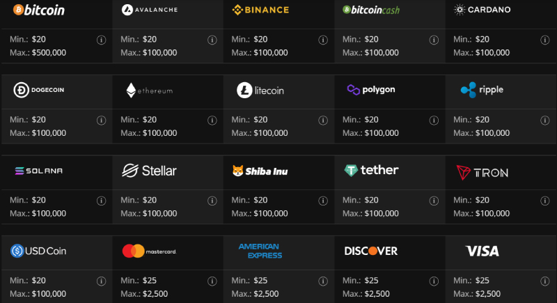The height and width of the screenshot is (303, 557).
Task: Show info for Tether limits
Action: pyautogui.click(x=434, y=201)
